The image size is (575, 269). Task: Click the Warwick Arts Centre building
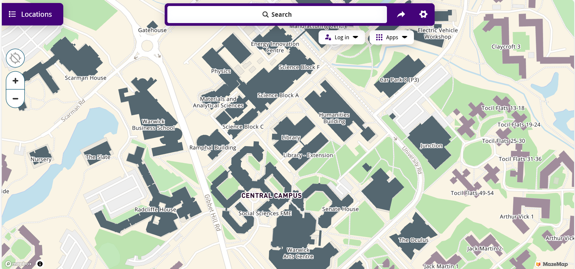tap(298, 253)
